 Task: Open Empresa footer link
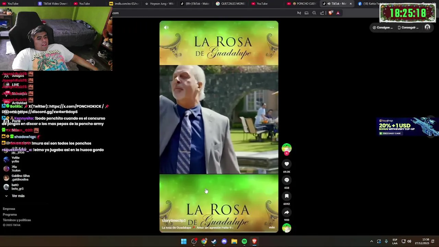(x=9, y=209)
